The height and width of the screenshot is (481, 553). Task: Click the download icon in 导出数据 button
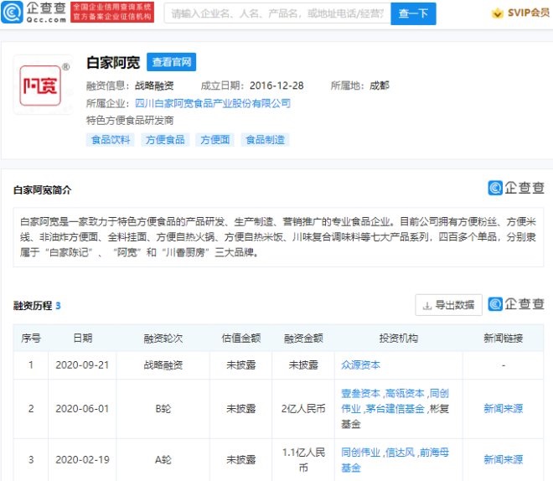click(x=427, y=305)
